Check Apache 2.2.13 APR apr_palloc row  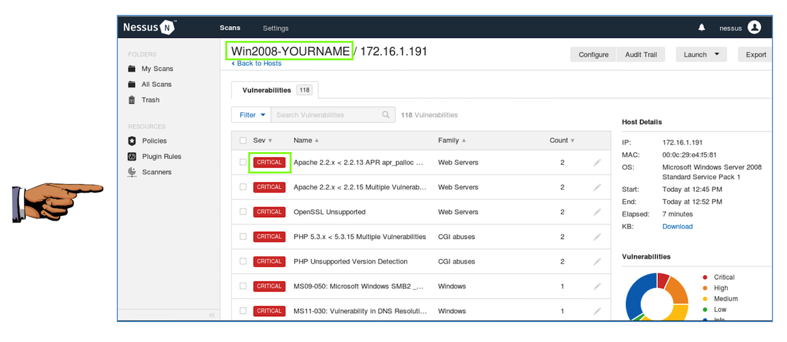pos(243,162)
